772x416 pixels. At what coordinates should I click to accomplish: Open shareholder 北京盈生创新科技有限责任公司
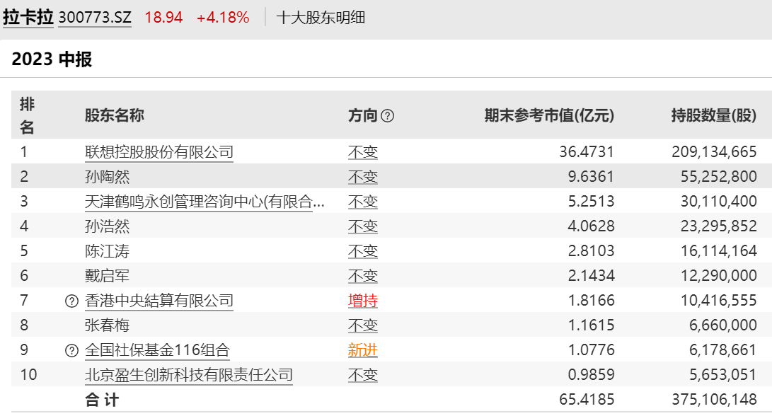tap(188, 375)
